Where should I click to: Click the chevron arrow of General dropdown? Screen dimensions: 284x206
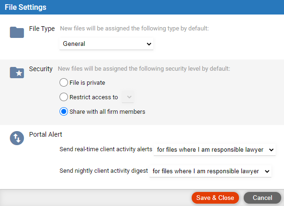149,44
